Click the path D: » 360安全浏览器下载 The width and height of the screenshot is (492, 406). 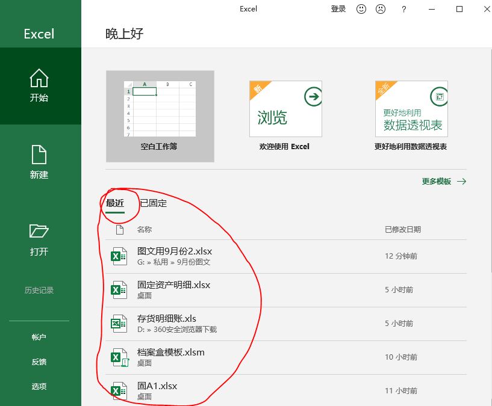point(177,330)
